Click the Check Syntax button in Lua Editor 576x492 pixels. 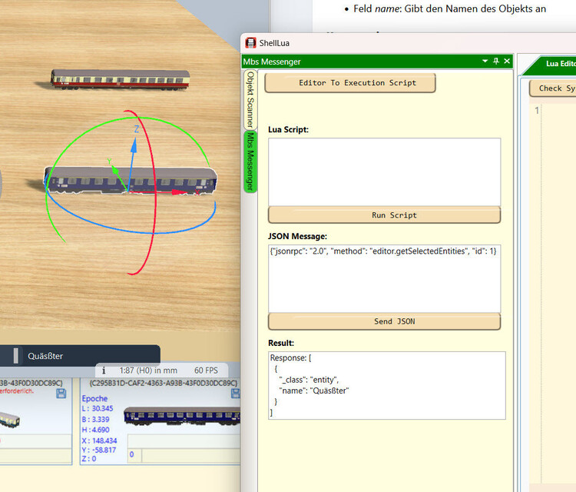point(553,88)
